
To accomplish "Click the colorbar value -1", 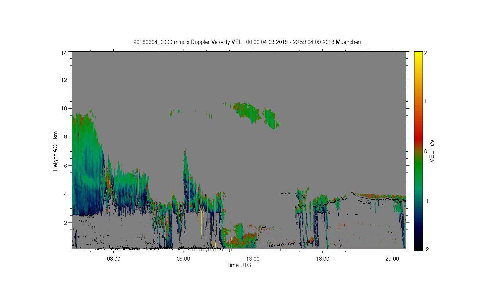I will click(426, 201).
